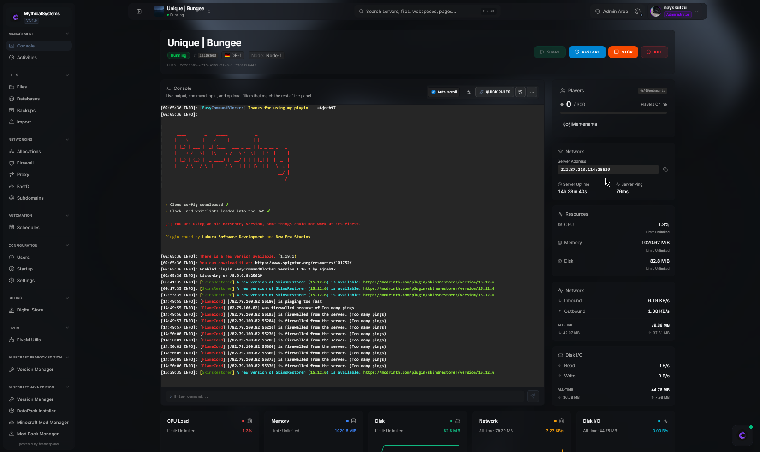Open the console three-dots more menu

point(532,92)
